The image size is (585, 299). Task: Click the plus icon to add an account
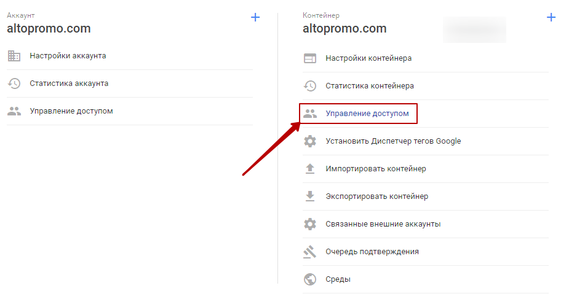point(255,17)
